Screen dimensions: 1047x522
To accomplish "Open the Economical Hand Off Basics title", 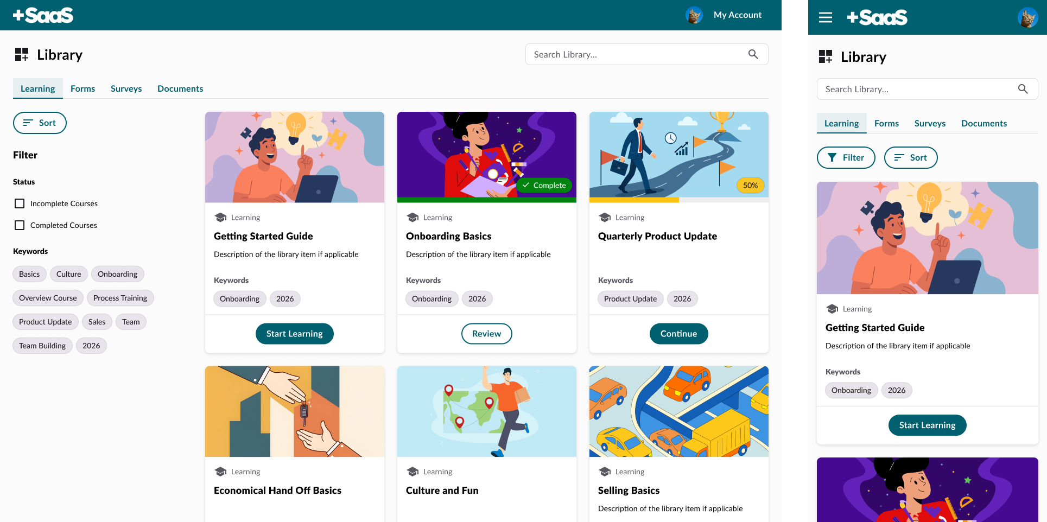I will click(277, 491).
